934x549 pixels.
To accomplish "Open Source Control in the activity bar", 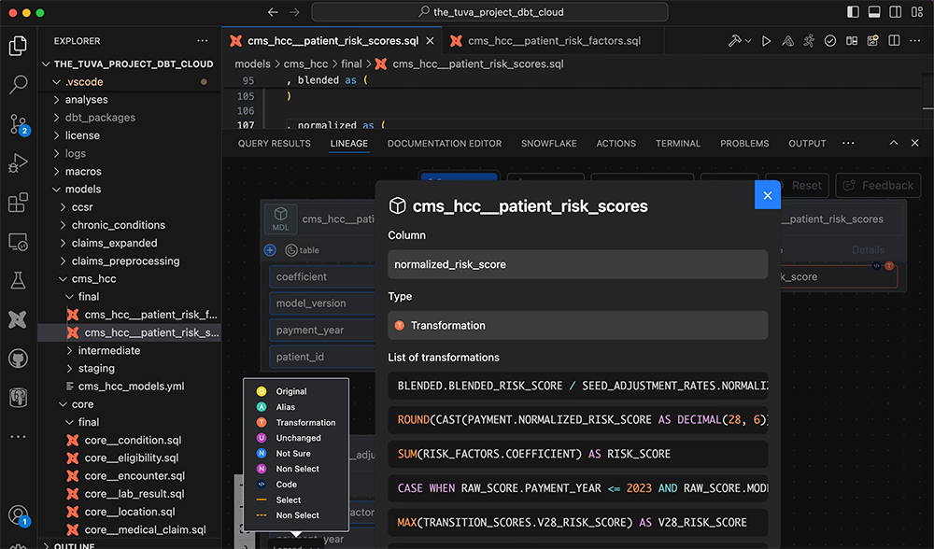I will (18, 124).
